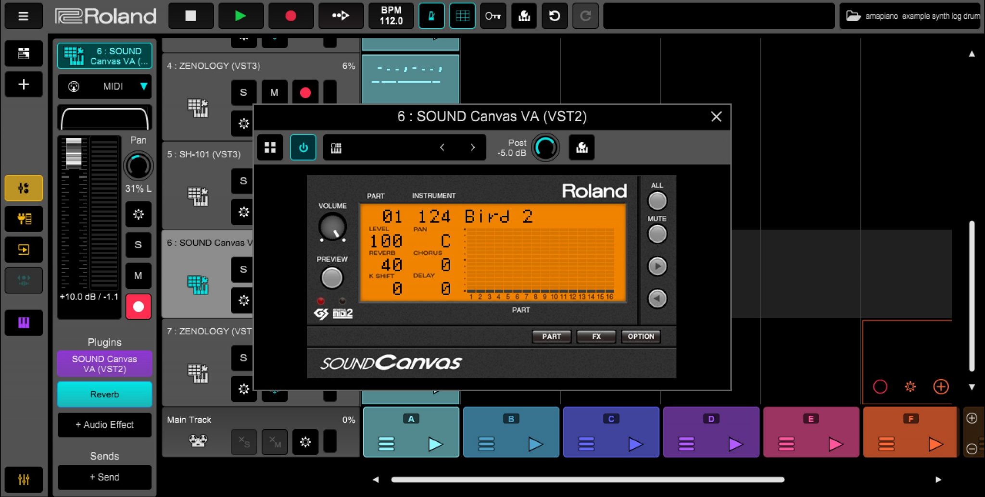Mute track 4 ZENOLOGY

pyautogui.click(x=275, y=92)
